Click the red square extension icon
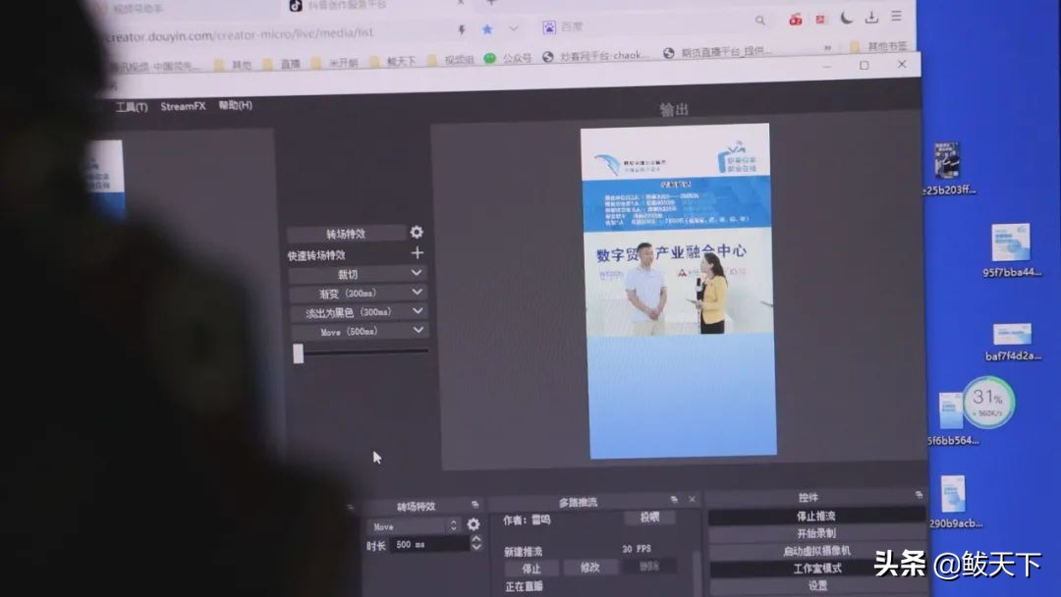 tap(820, 19)
